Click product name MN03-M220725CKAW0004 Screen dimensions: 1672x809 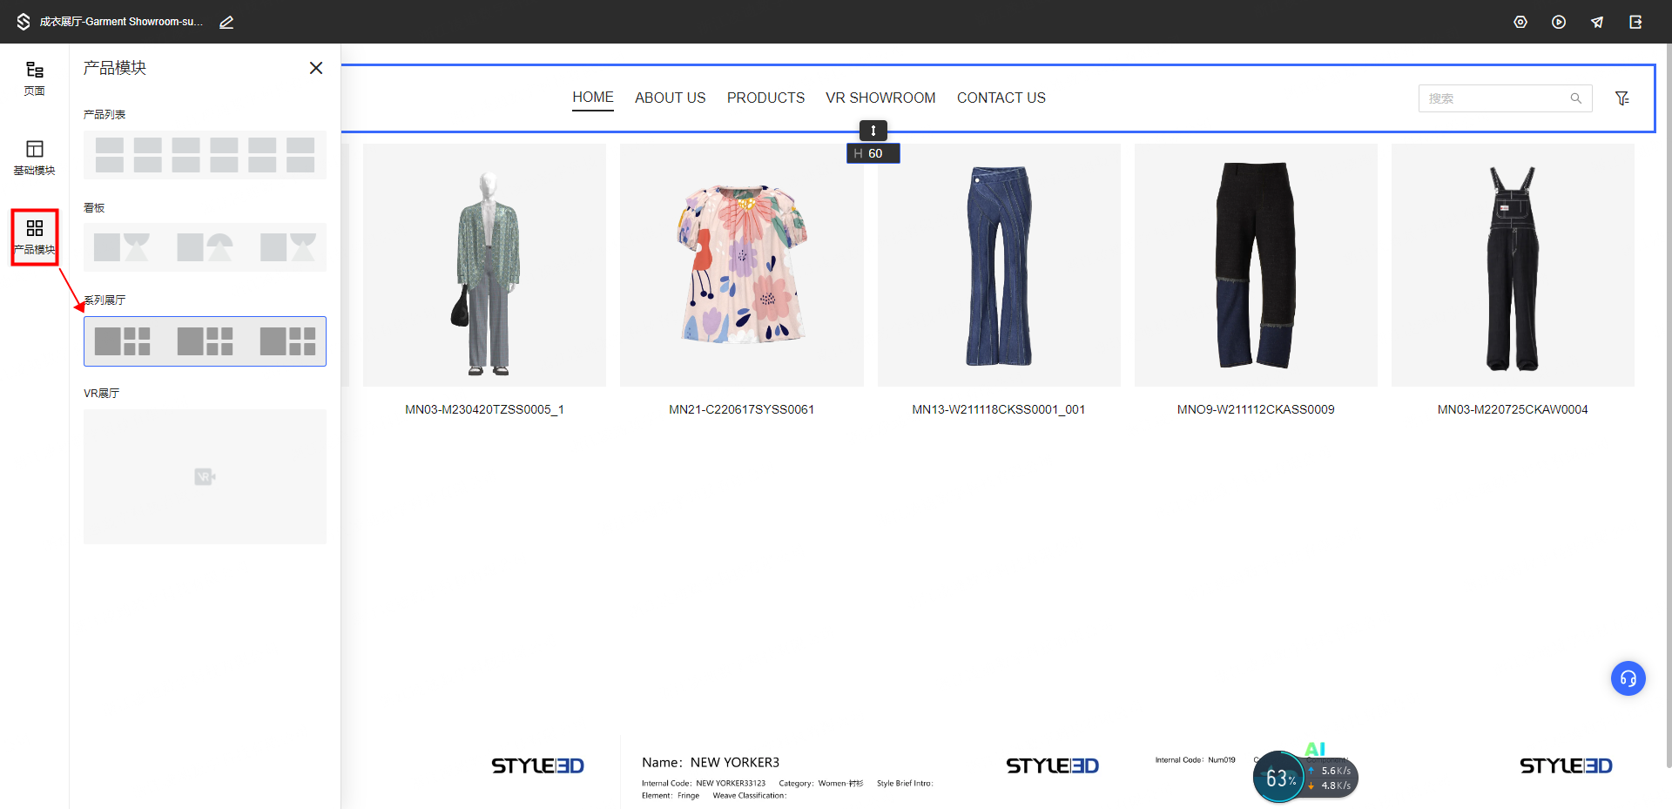pos(1513,409)
